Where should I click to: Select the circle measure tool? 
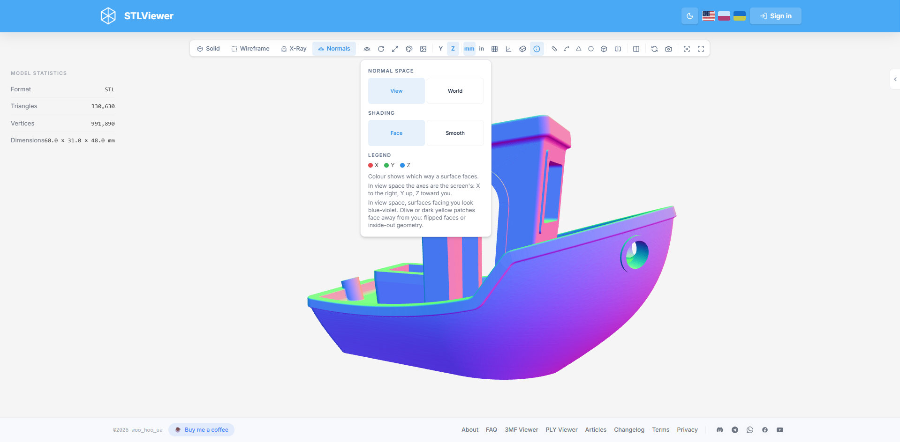pos(591,49)
